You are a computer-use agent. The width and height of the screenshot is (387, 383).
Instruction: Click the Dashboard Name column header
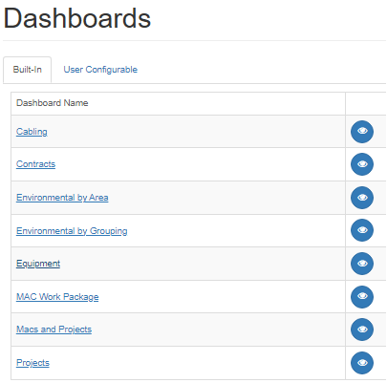coord(53,103)
